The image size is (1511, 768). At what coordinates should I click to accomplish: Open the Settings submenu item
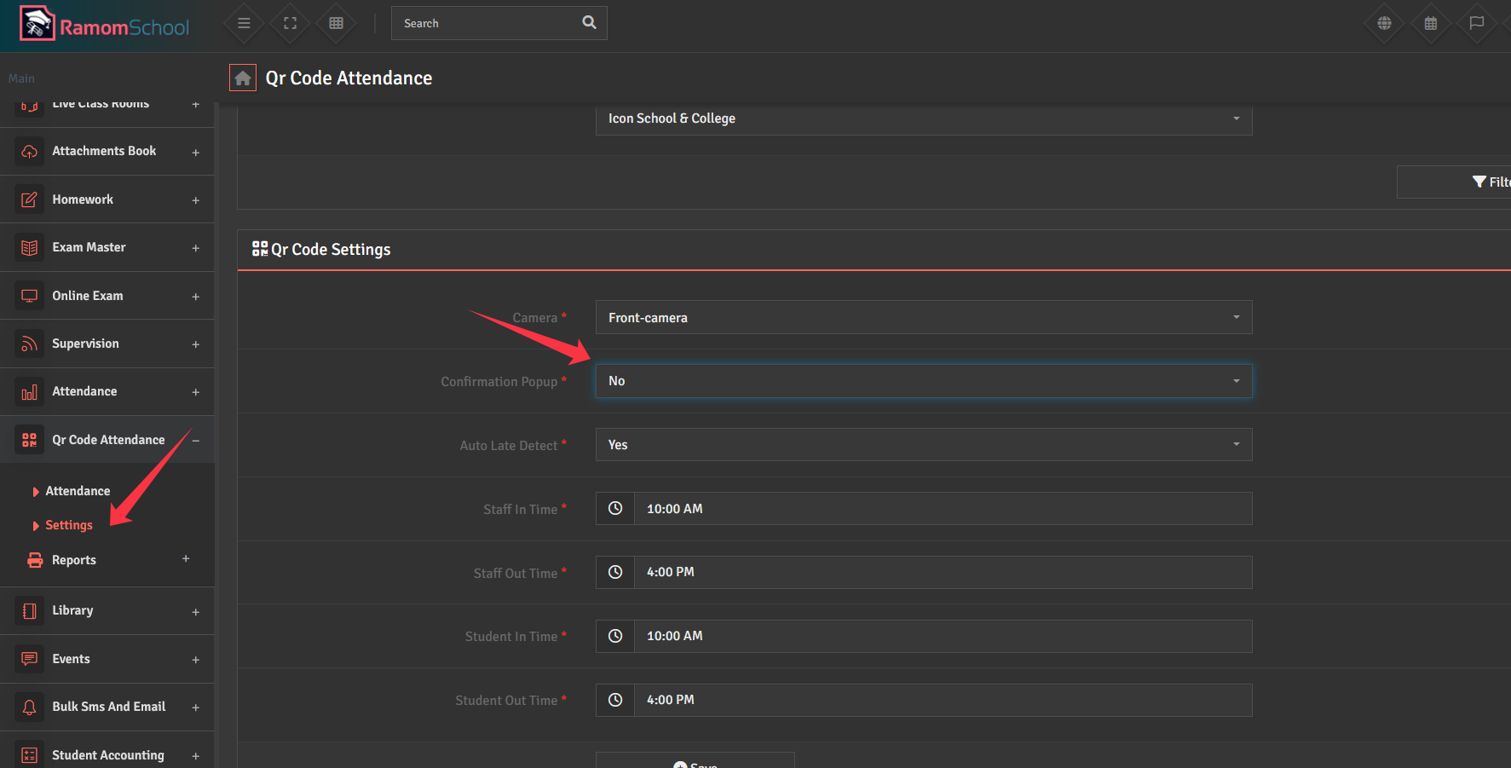pyautogui.click(x=69, y=525)
